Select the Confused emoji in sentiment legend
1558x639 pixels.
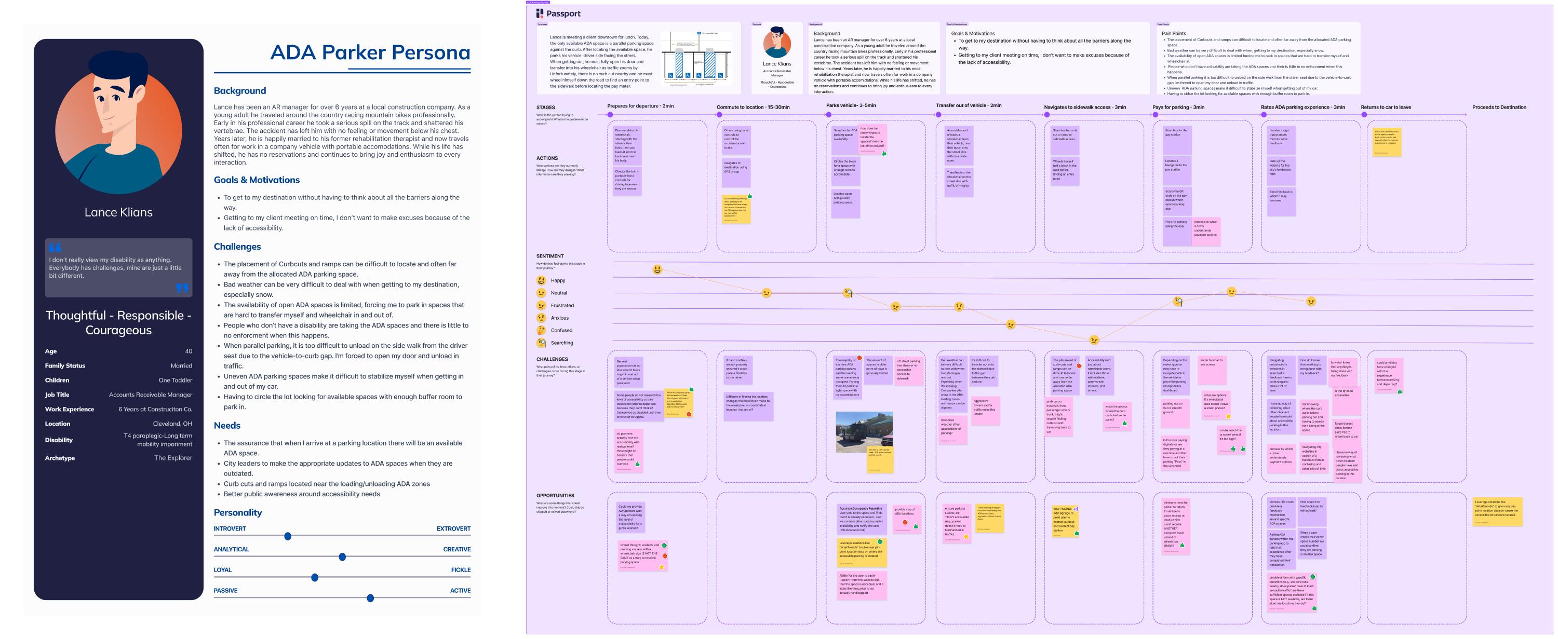pyautogui.click(x=541, y=330)
